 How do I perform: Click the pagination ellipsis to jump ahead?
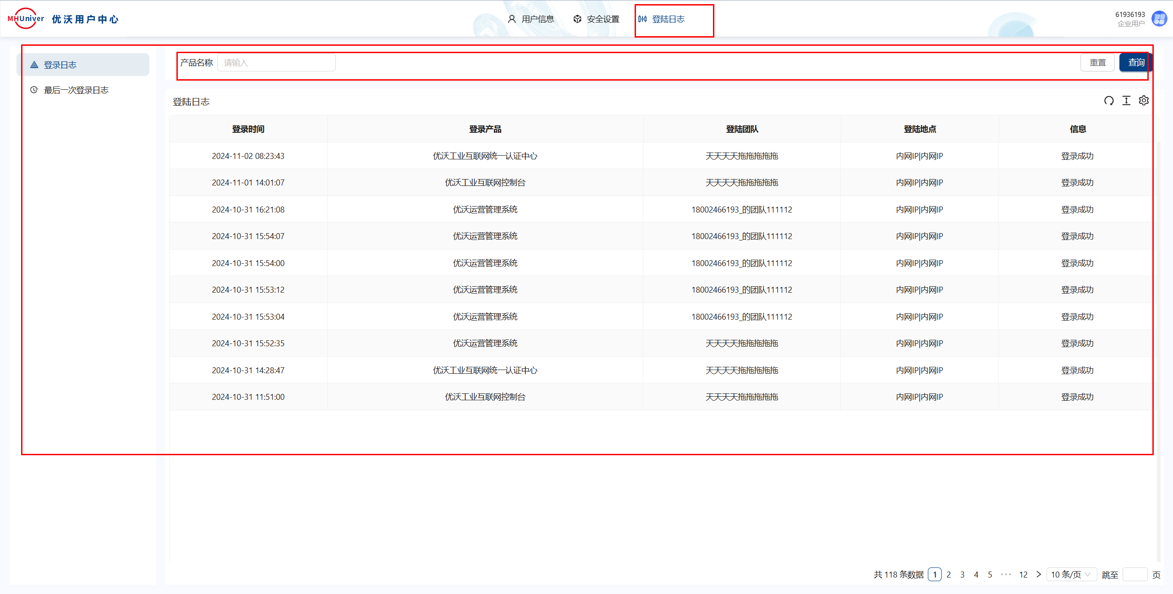coord(1006,574)
